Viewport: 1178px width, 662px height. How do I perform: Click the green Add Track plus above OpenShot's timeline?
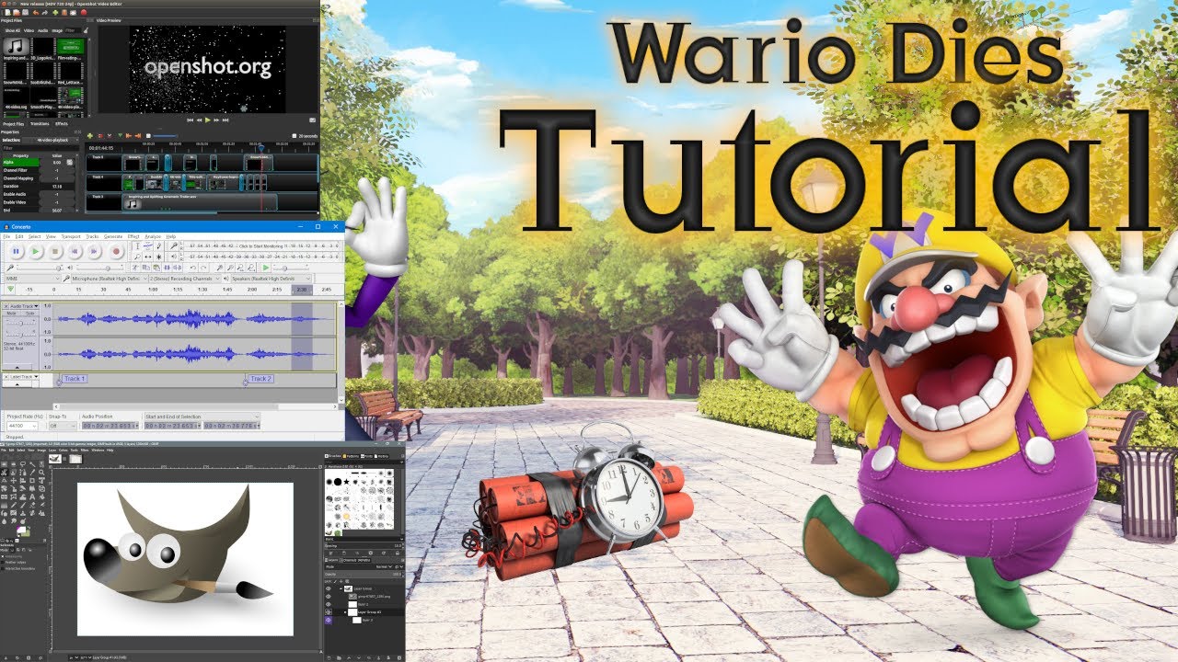(x=90, y=136)
